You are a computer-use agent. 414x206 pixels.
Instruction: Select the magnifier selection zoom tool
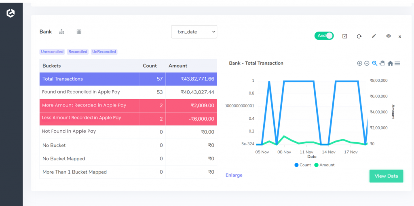(374, 63)
